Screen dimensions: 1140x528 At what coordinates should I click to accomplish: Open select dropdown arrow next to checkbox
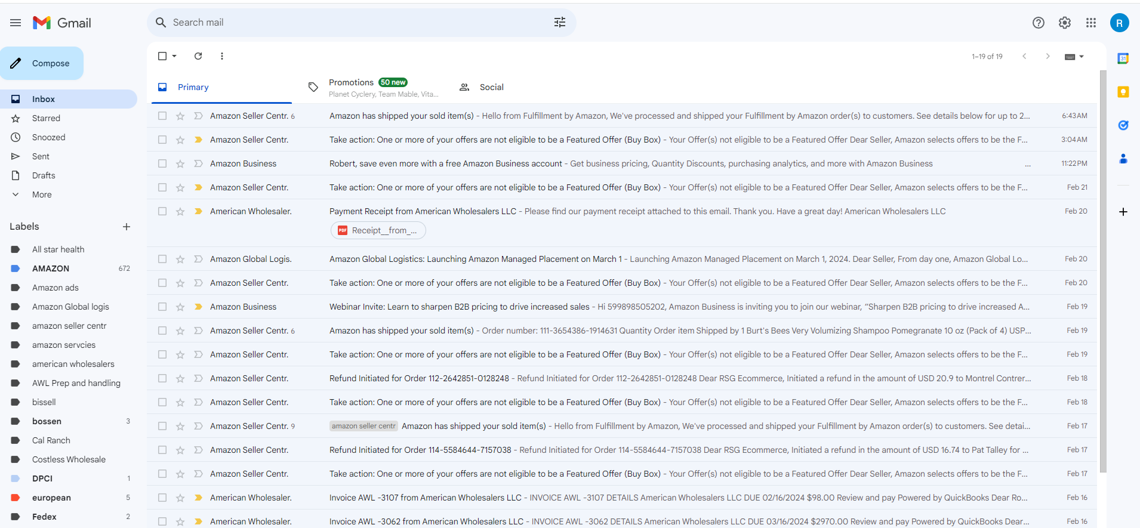click(174, 56)
